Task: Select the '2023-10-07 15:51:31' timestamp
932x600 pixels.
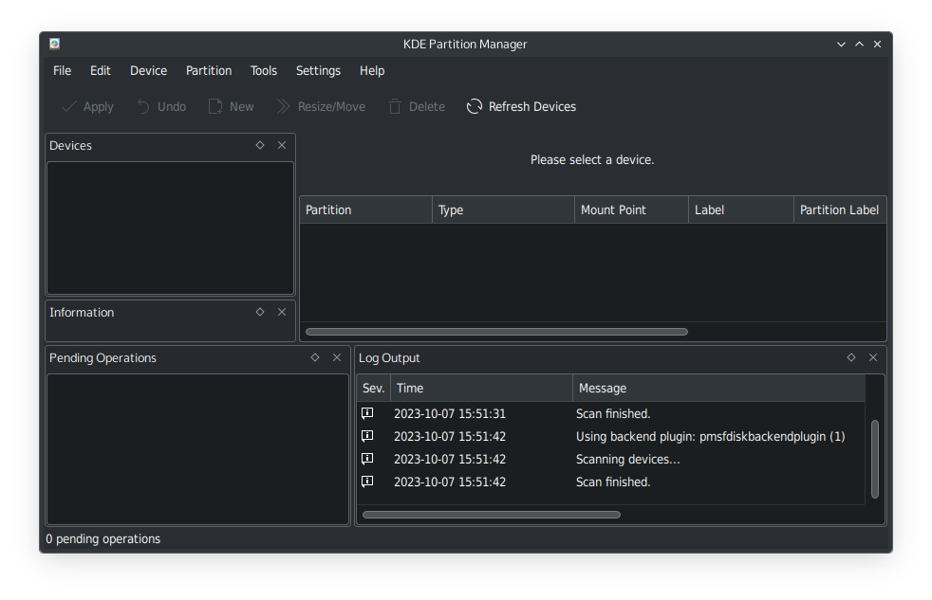Action: click(449, 413)
